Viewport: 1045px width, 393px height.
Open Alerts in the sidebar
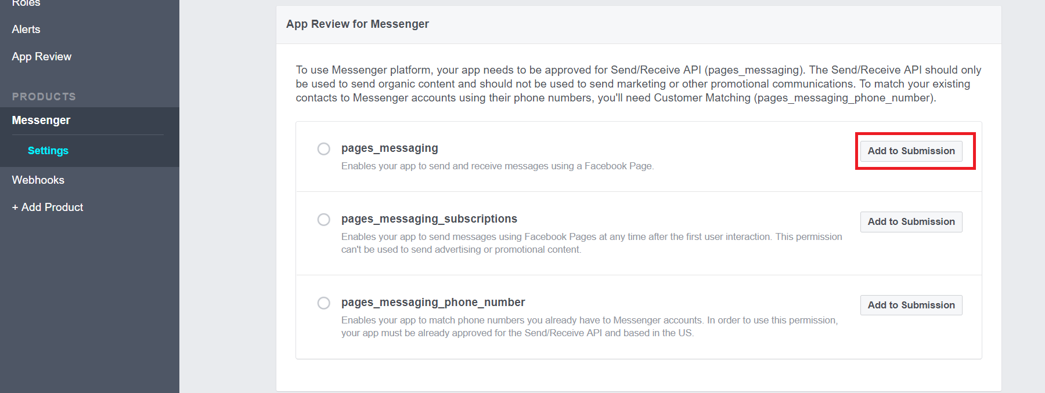(26, 29)
